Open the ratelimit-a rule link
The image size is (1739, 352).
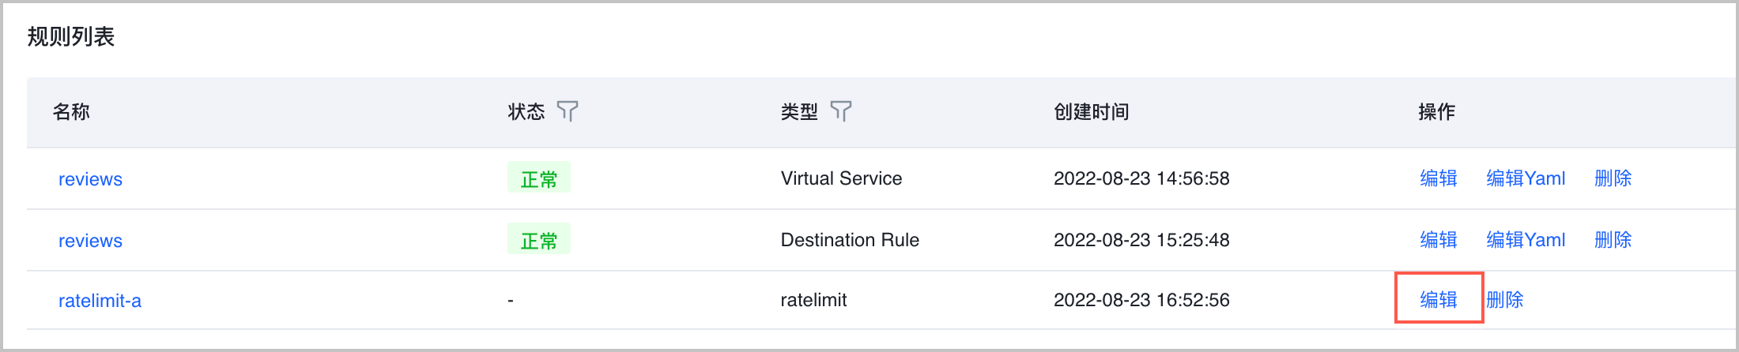[100, 301]
